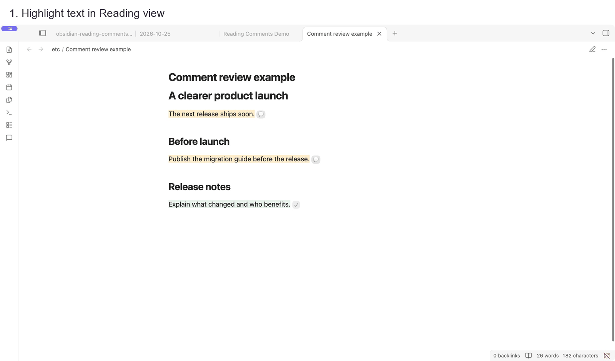Click the book reading-mode status bar icon

[x=529, y=356]
